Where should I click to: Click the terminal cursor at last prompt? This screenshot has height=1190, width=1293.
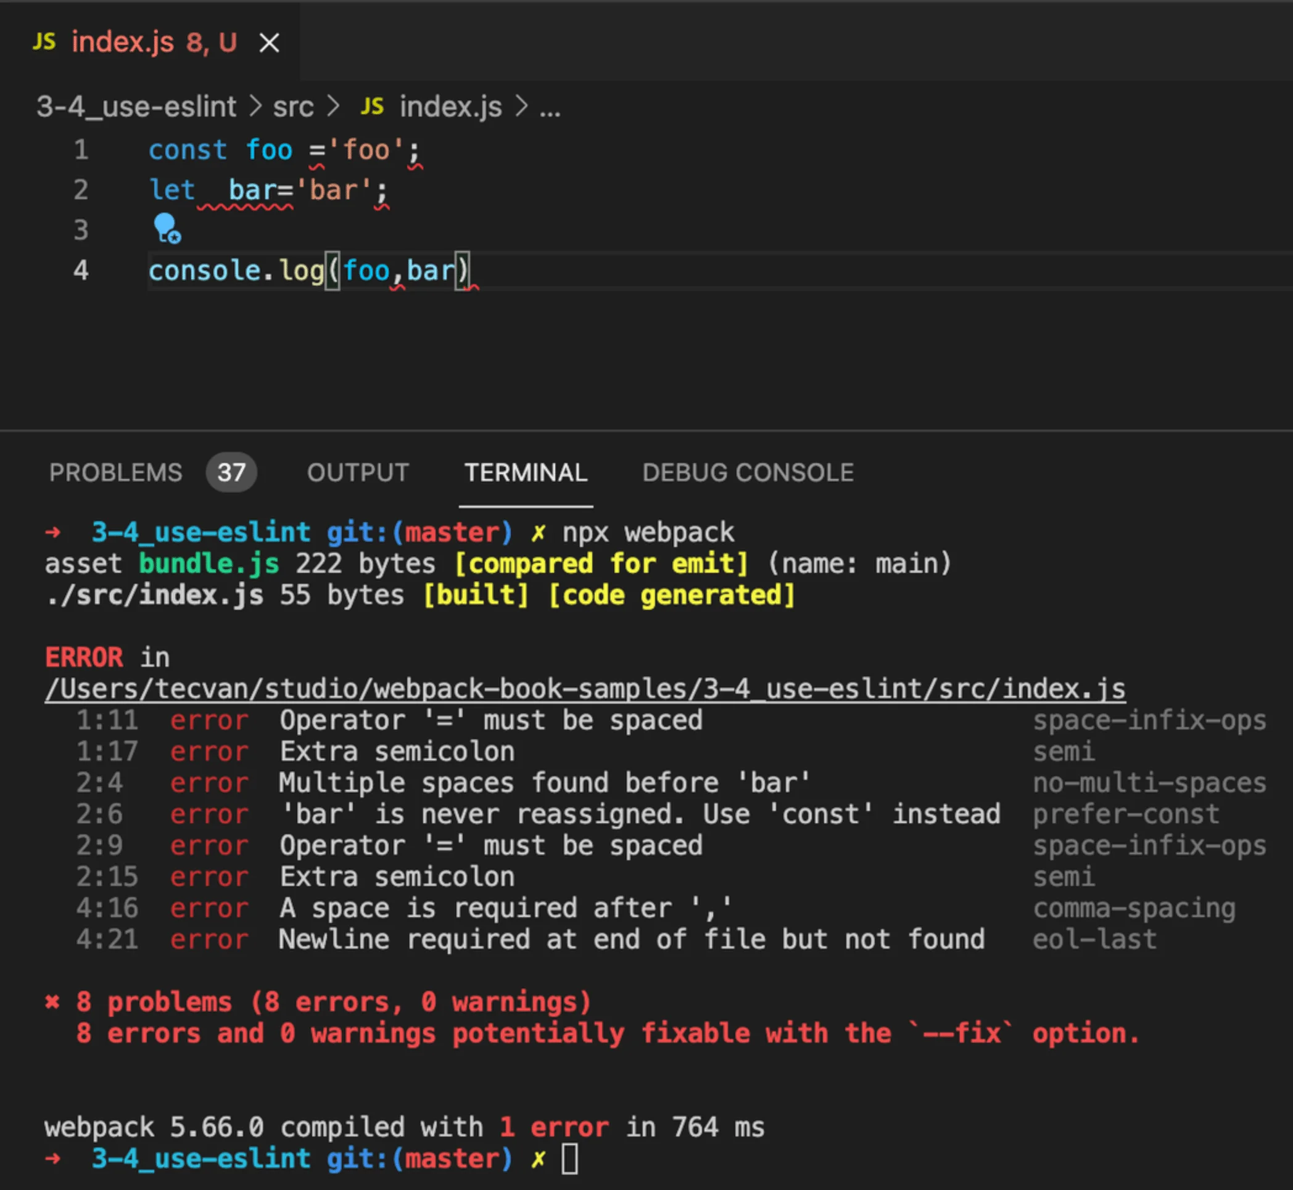(x=569, y=1159)
